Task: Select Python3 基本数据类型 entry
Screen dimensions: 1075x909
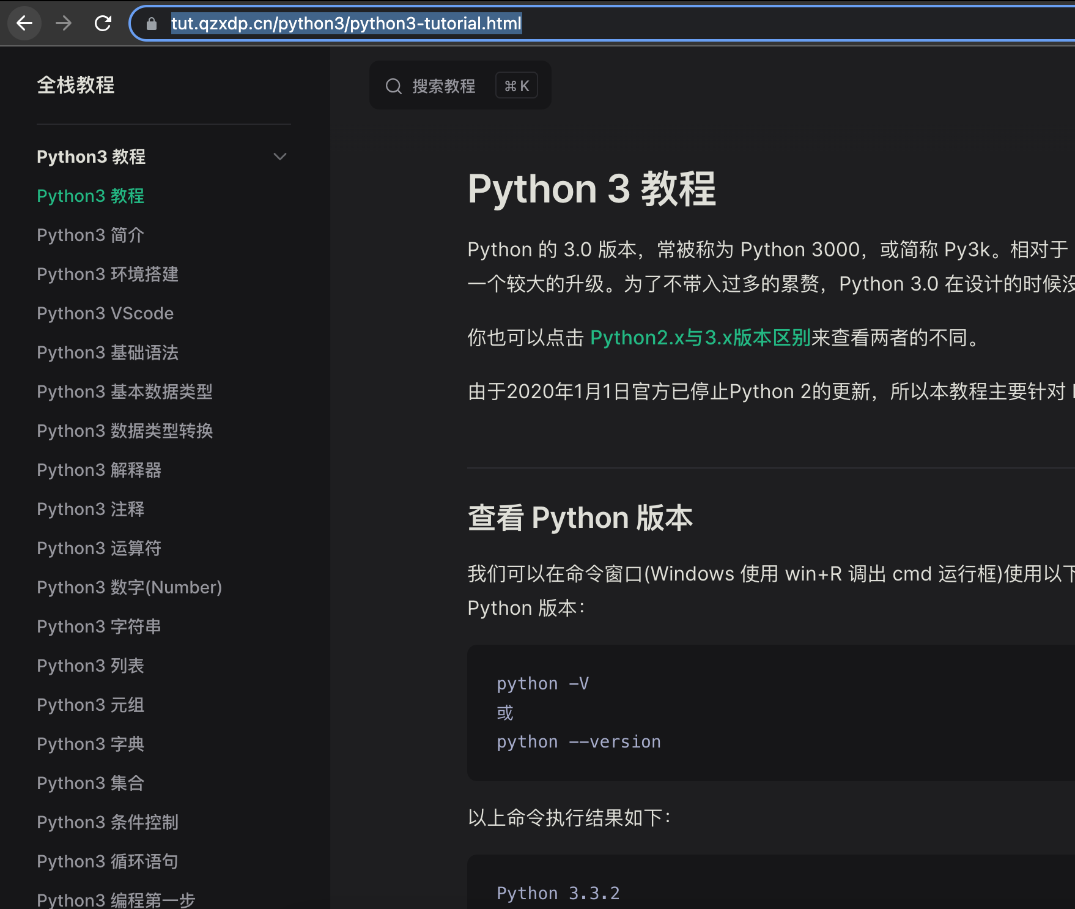Action: click(125, 391)
